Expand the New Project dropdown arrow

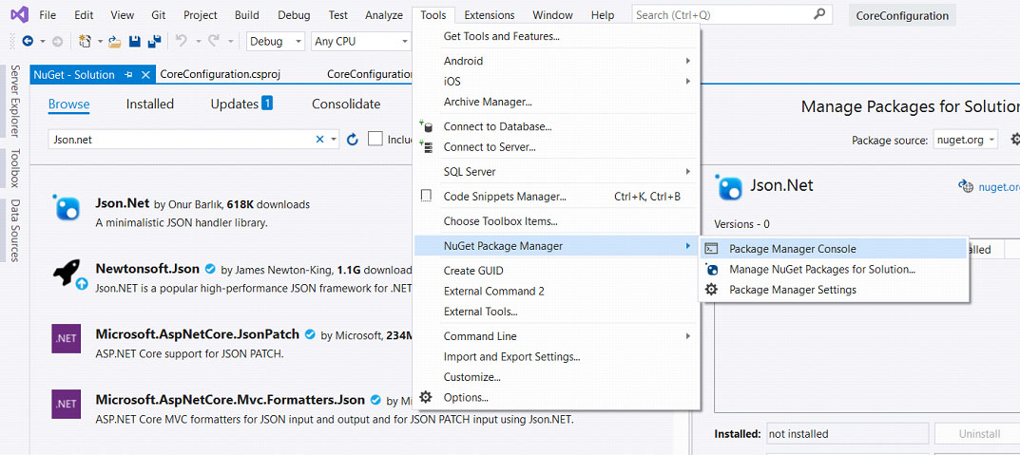pos(101,42)
